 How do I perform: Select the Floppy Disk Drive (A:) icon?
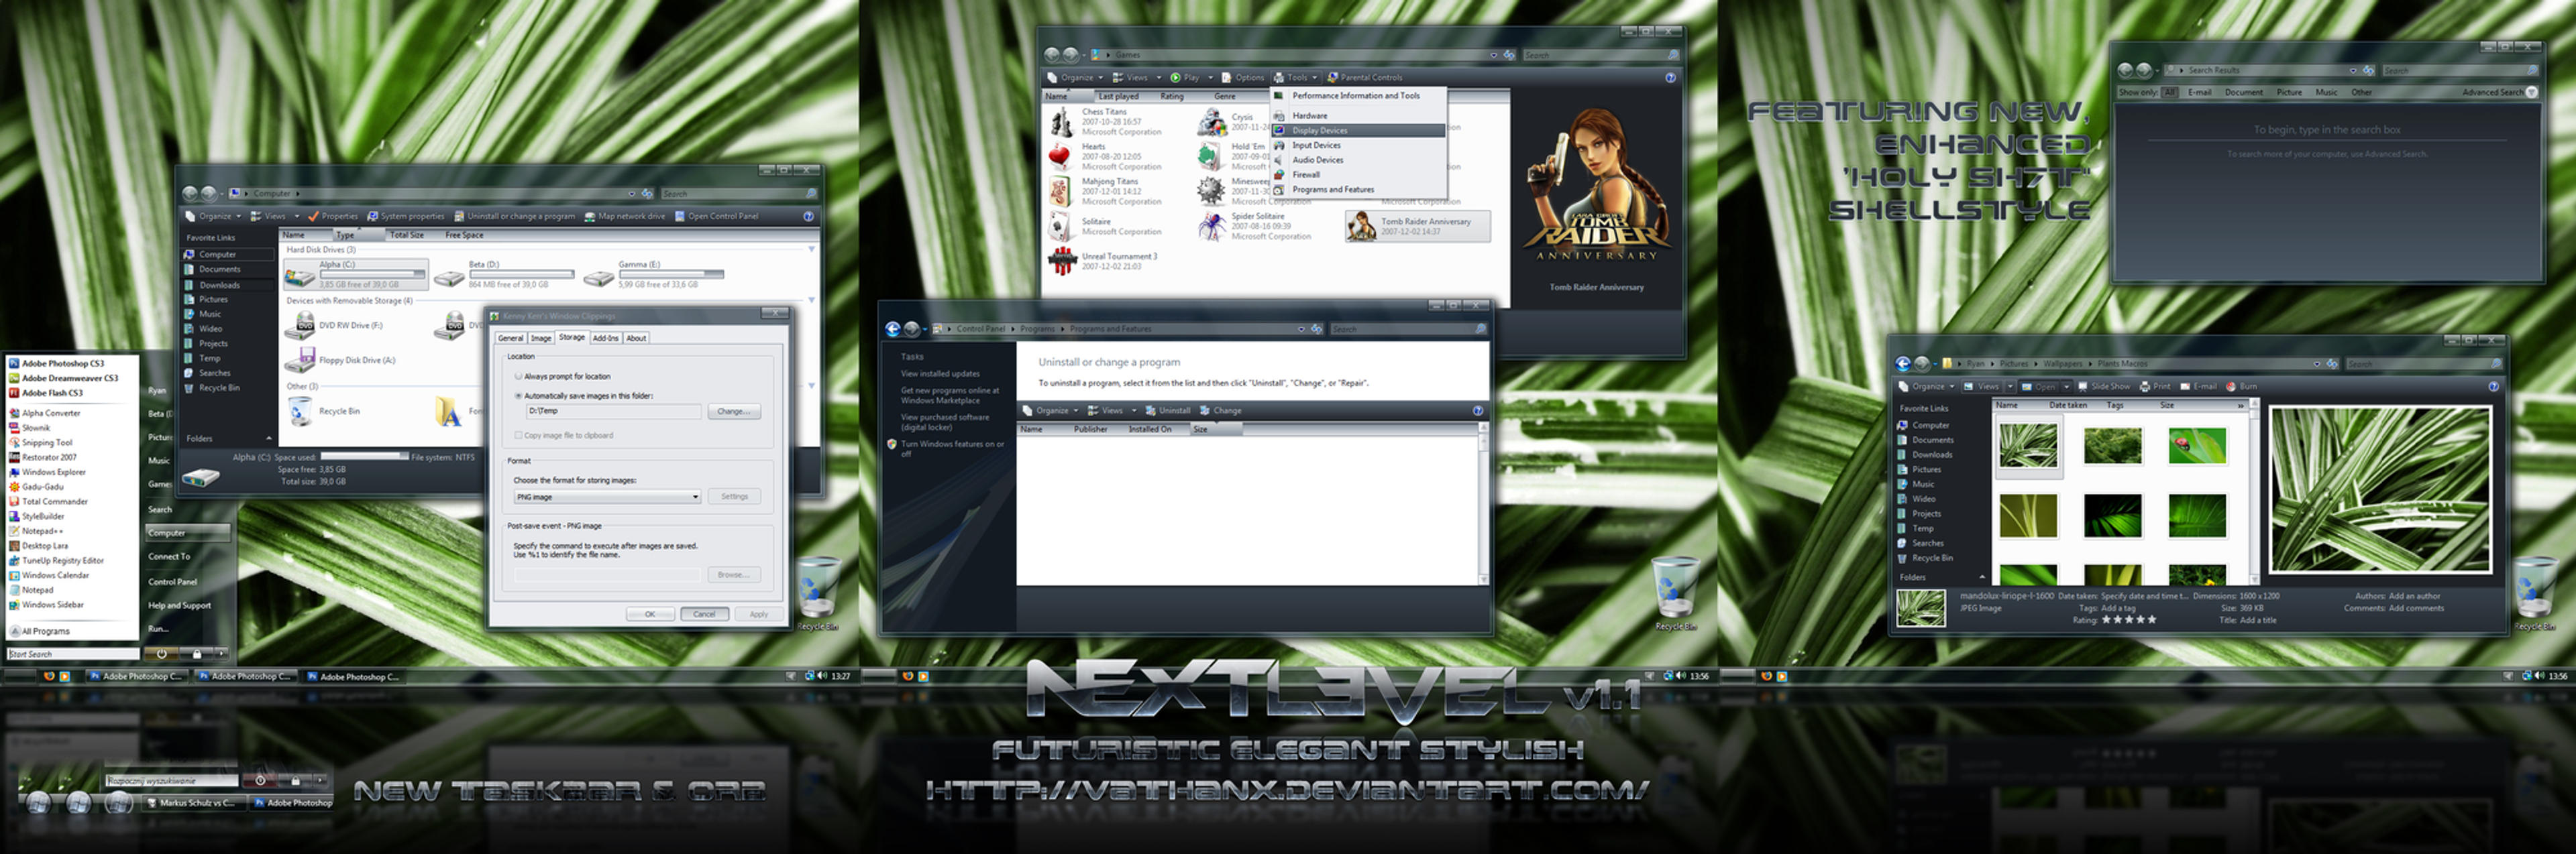pos(300,359)
